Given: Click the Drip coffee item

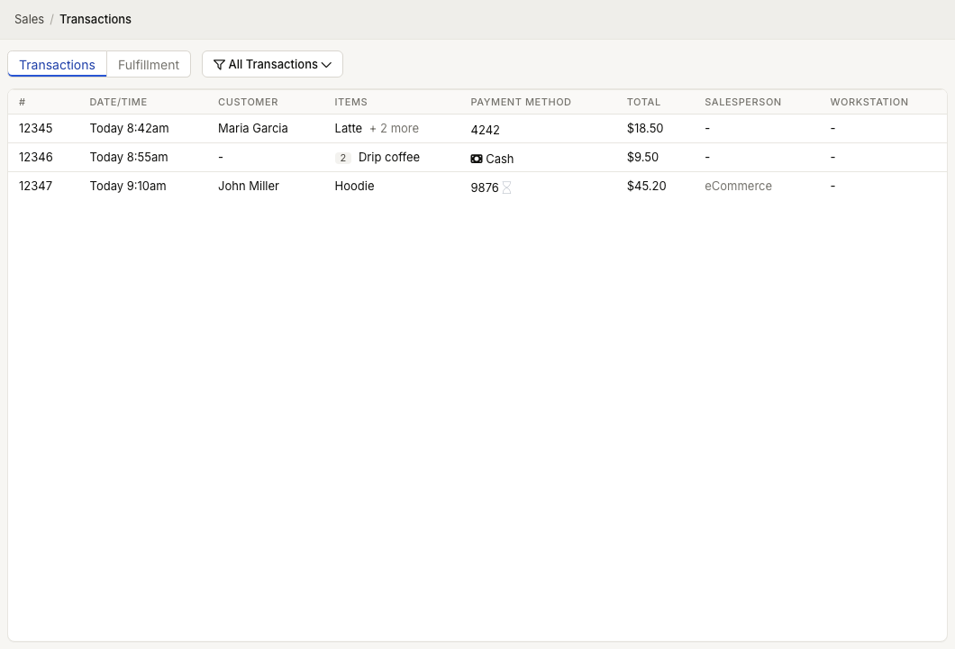Looking at the screenshot, I should pyautogui.click(x=389, y=157).
